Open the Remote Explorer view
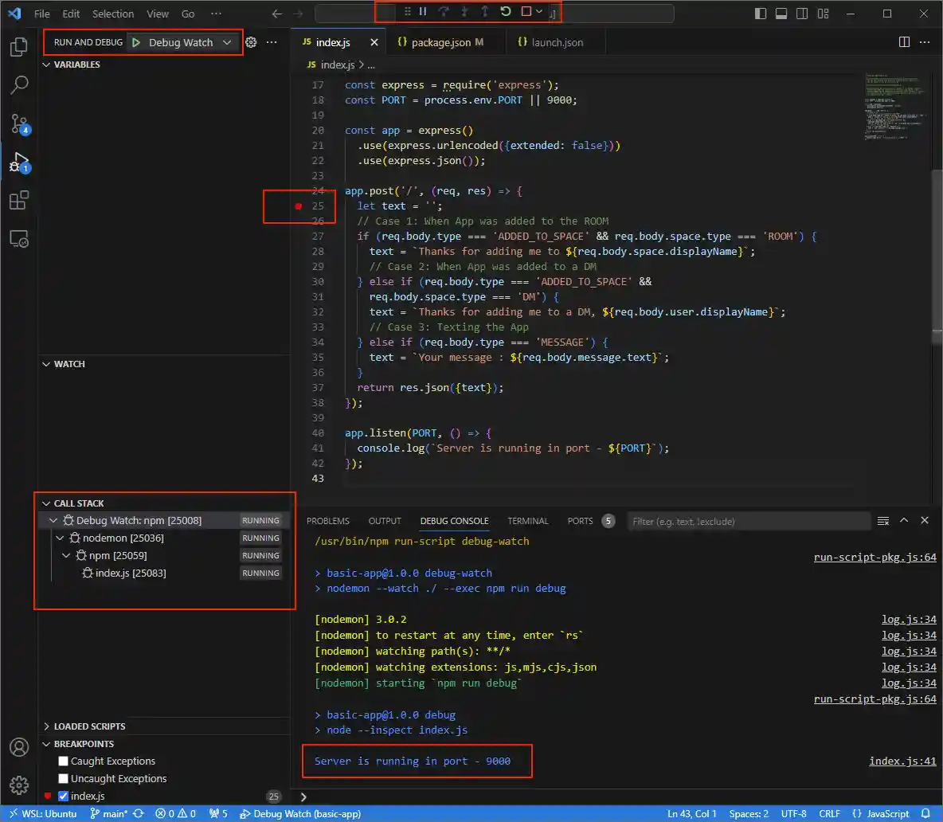Viewport: 943px width, 822px height. (x=18, y=238)
